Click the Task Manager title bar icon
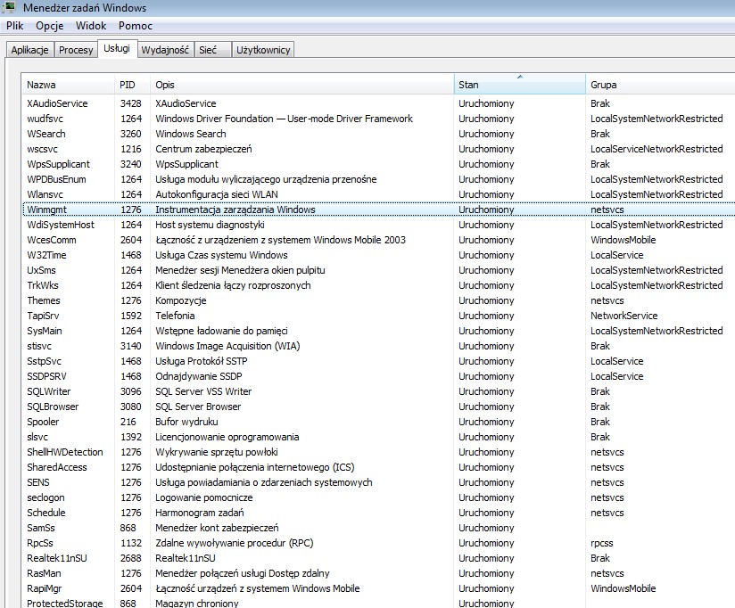 [x=9, y=7]
